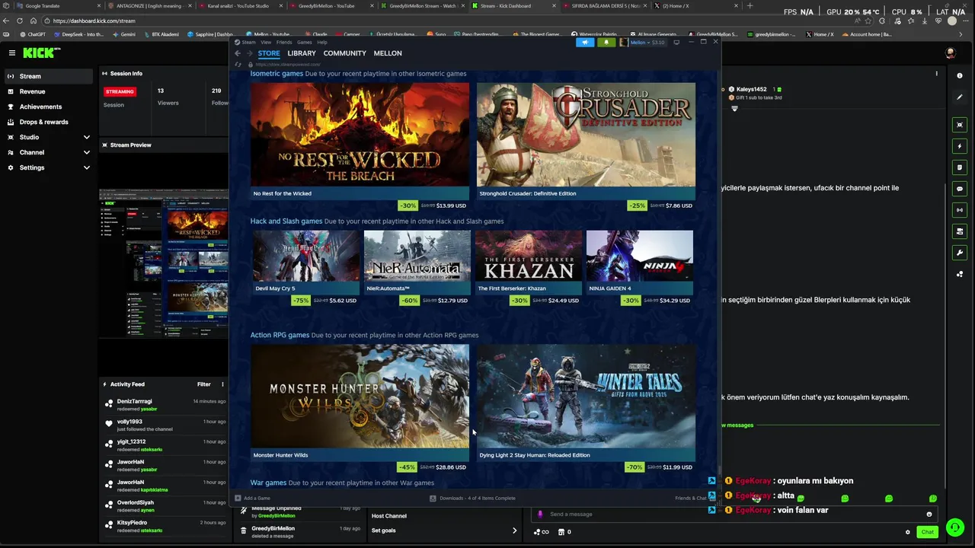Click the green Chat send button
975x548 pixels.
pos(927,532)
